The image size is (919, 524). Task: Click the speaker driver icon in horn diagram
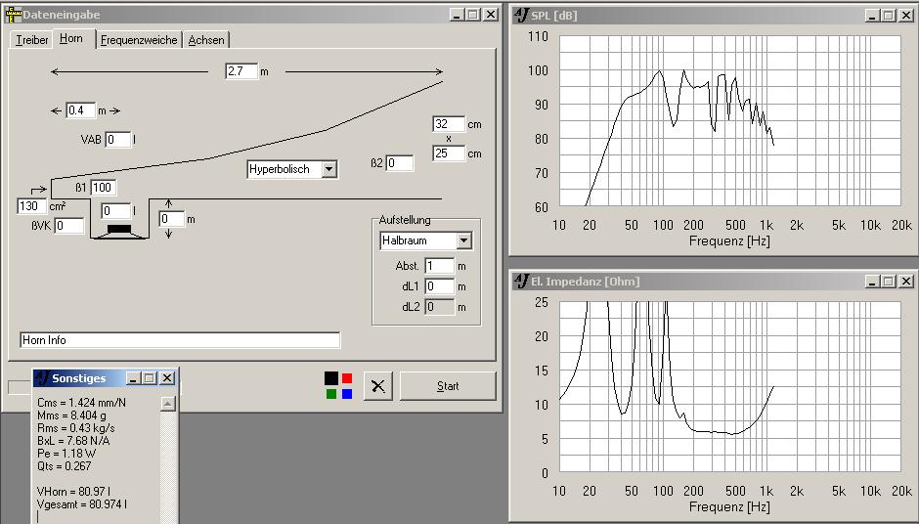click(x=118, y=229)
